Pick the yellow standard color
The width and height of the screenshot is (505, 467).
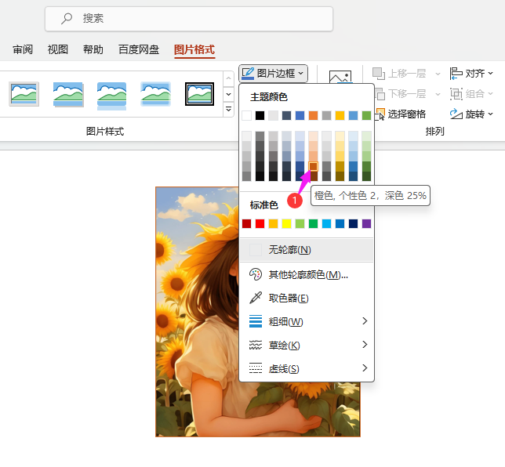[x=287, y=223]
